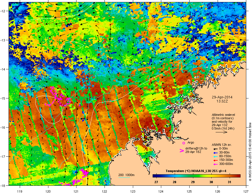Click the '150-300m' depth label
The image size is (252, 194).
pos(226,160)
